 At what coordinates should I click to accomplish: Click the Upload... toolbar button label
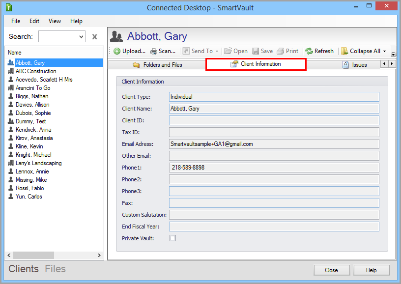click(x=134, y=51)
